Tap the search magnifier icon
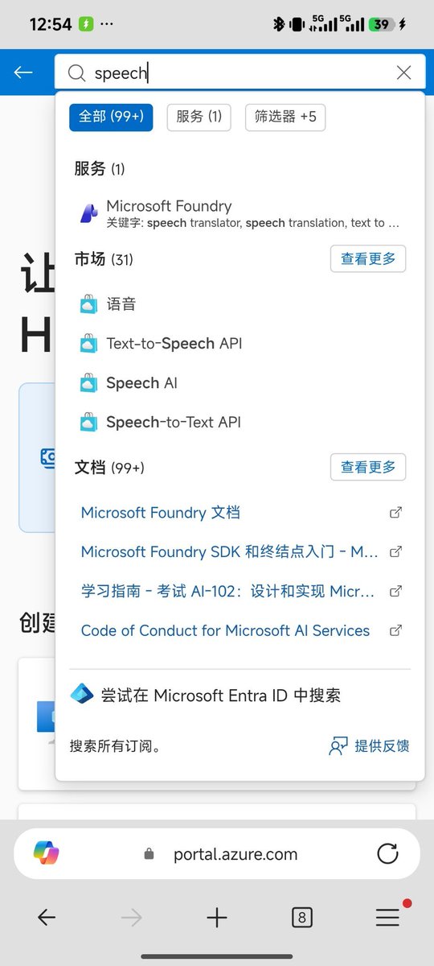The height and width of the screenshot is (966, 434). coord(76,73)
